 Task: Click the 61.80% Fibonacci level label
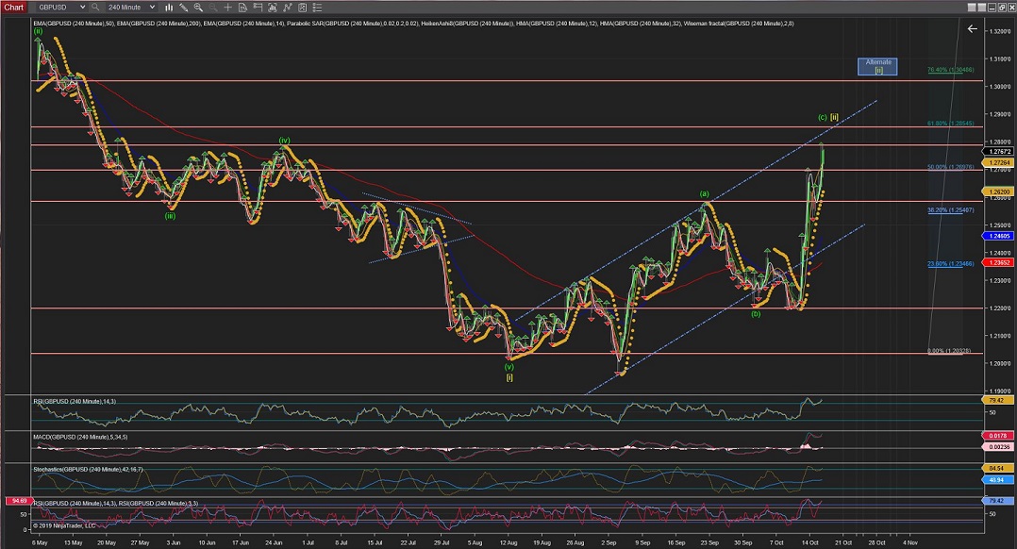950,124
